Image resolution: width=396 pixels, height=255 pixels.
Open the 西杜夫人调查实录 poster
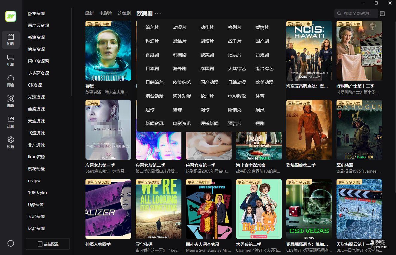tap(209, 209)
